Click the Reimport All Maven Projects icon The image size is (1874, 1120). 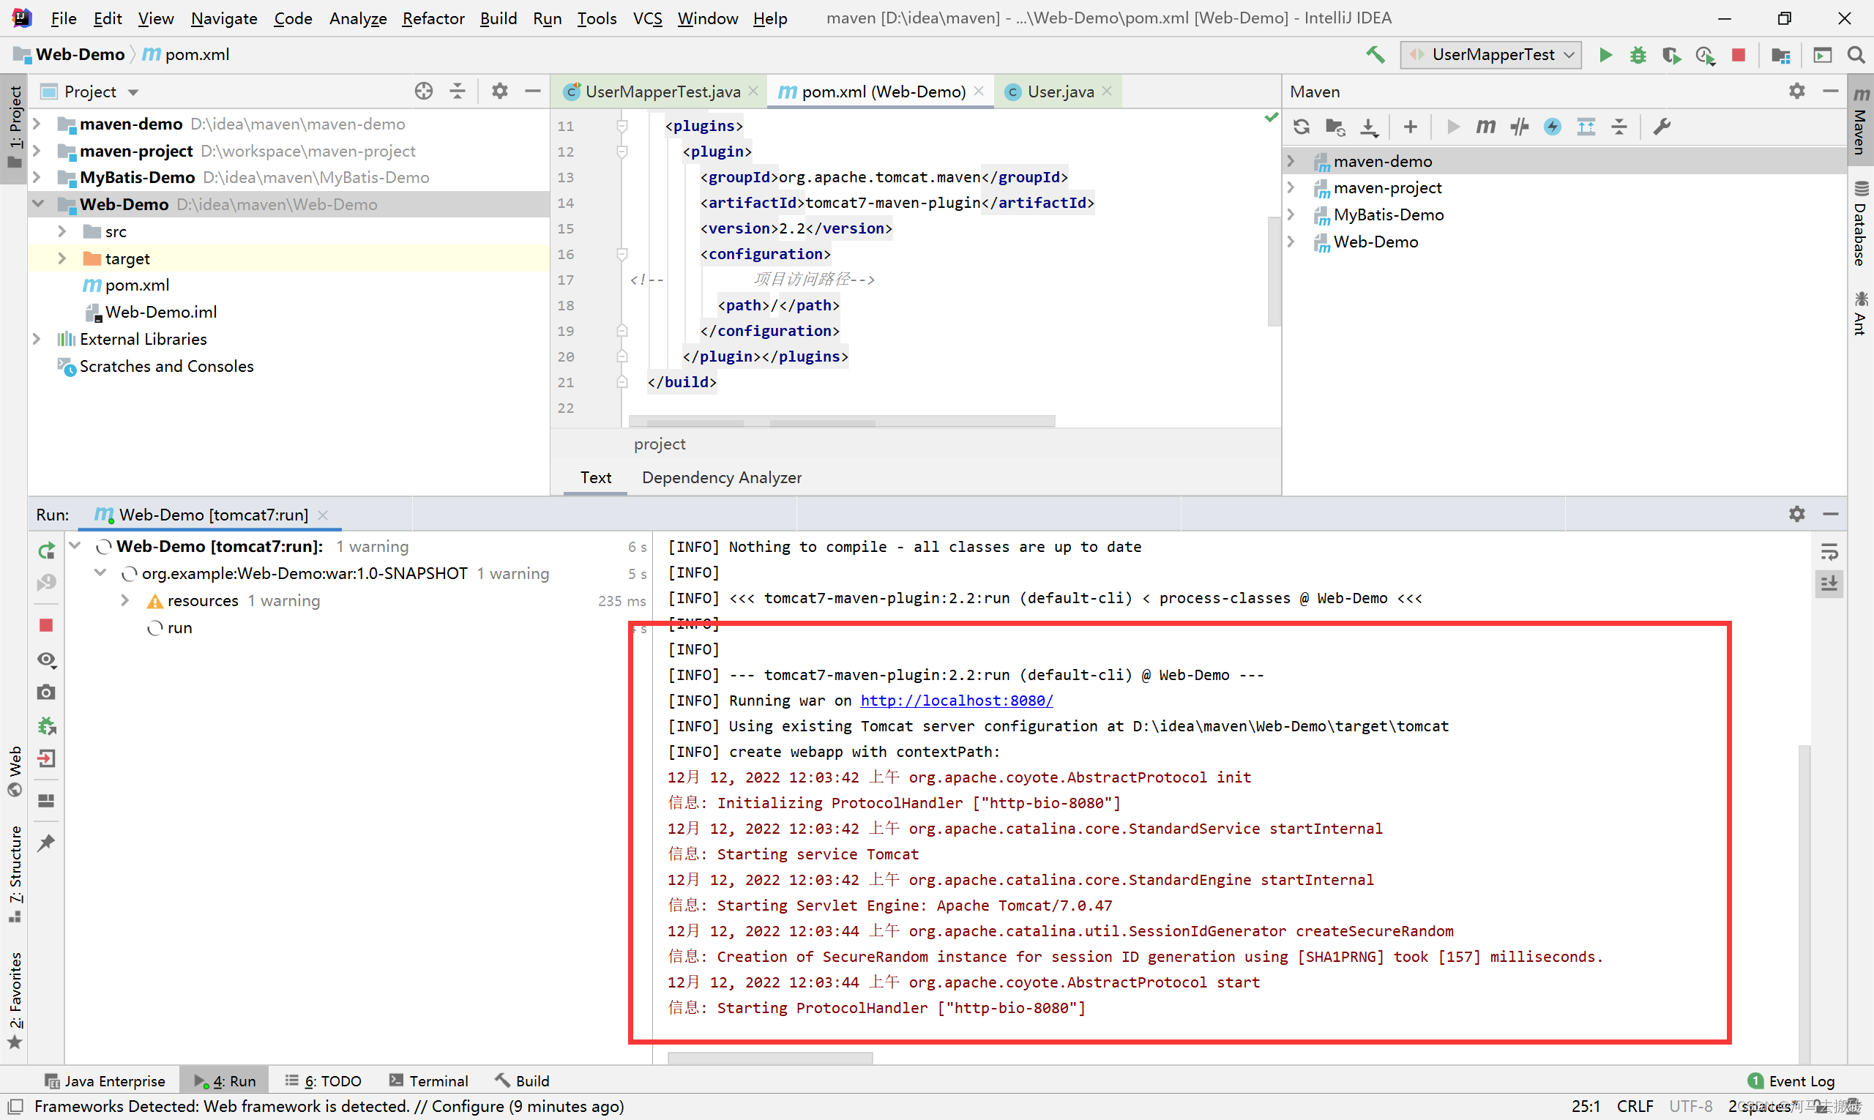coord(1301,127)
